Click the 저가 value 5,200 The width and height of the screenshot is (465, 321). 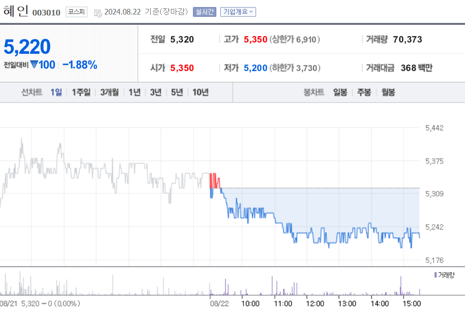255,68
